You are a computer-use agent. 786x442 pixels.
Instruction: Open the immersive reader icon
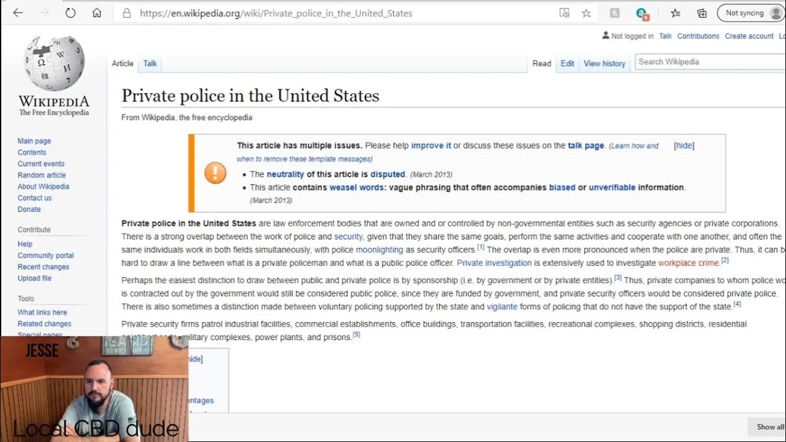point(564,13)
